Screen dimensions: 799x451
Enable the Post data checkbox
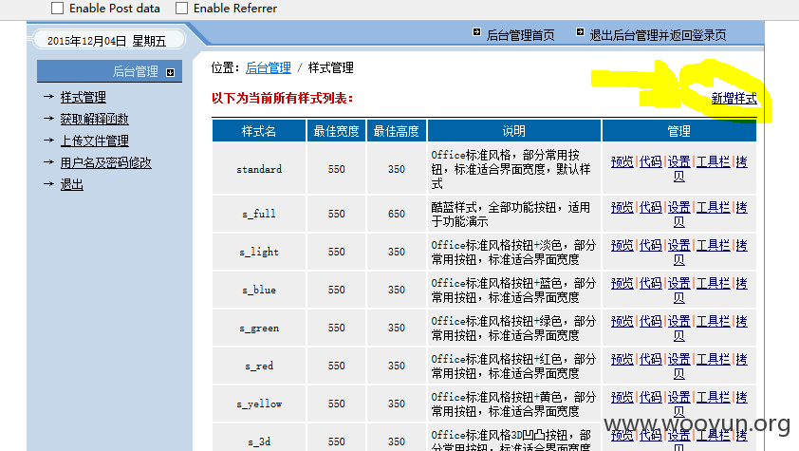[58, 9]
